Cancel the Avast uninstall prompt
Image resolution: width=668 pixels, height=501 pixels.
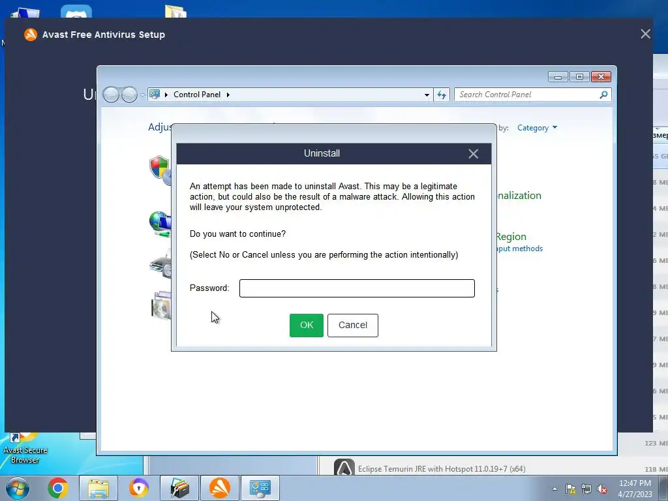click(353, 325)
